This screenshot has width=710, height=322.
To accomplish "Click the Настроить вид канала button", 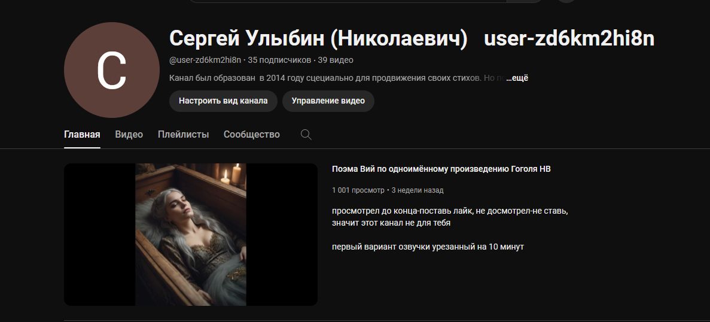I will click(223, 101).
